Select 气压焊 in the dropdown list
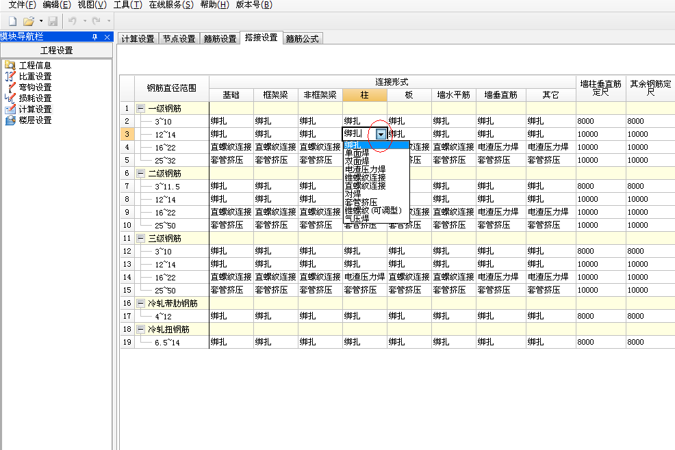The width and height of the screenshot is (675, 450). point(377,219)
